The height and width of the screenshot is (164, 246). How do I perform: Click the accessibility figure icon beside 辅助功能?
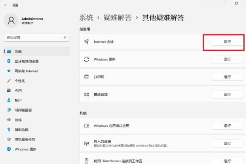coord(9,130)
